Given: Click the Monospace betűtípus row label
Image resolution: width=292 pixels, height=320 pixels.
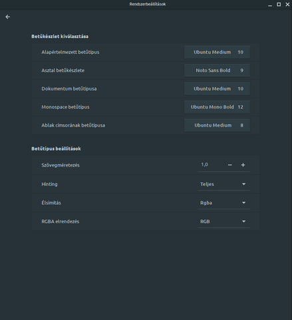Looking at the screenshot, I should point(65,107).
